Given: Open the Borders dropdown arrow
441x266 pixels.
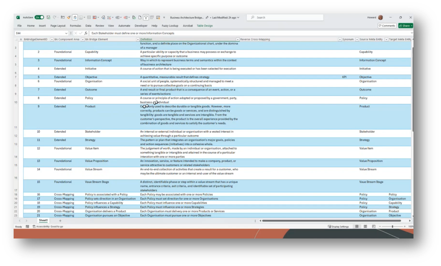Looking at the screenshot, I should pyautogui.click(x=84, y=17).
